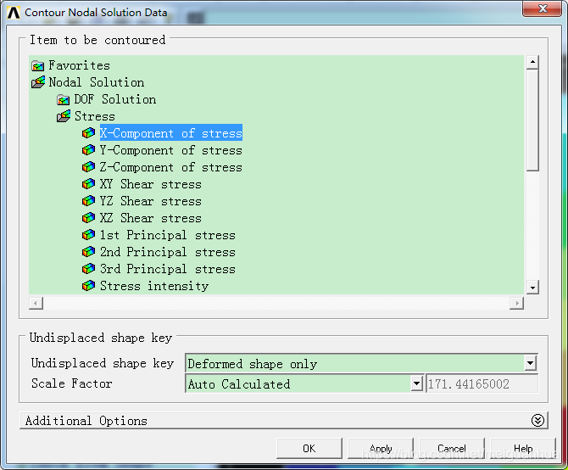Image resolution: width=568 pixels, height=470 pixels.
Task: Click the scale factor value field
Action: (482, 383)
